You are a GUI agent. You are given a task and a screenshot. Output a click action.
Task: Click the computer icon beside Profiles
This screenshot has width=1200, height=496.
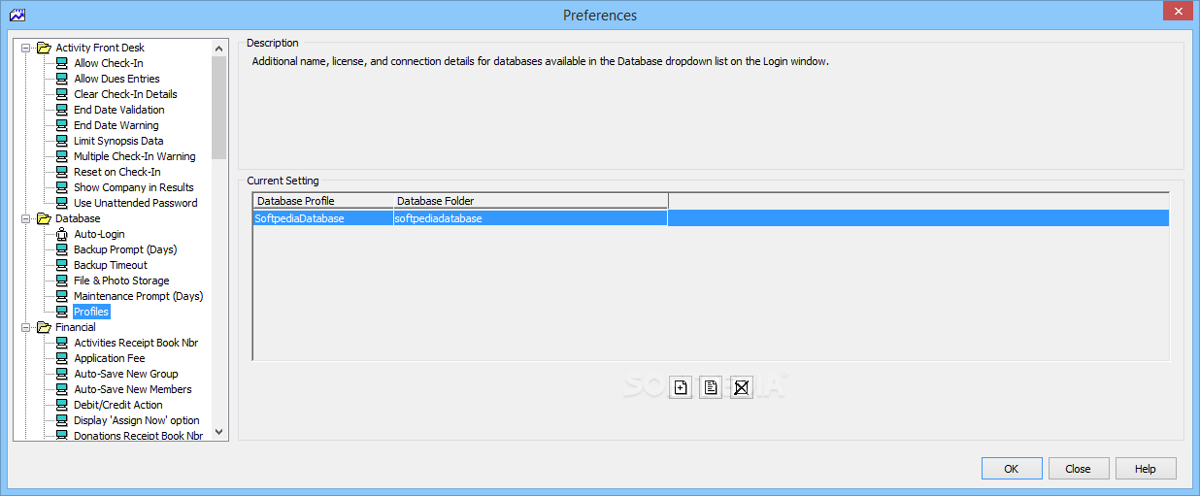coord(62,312)
